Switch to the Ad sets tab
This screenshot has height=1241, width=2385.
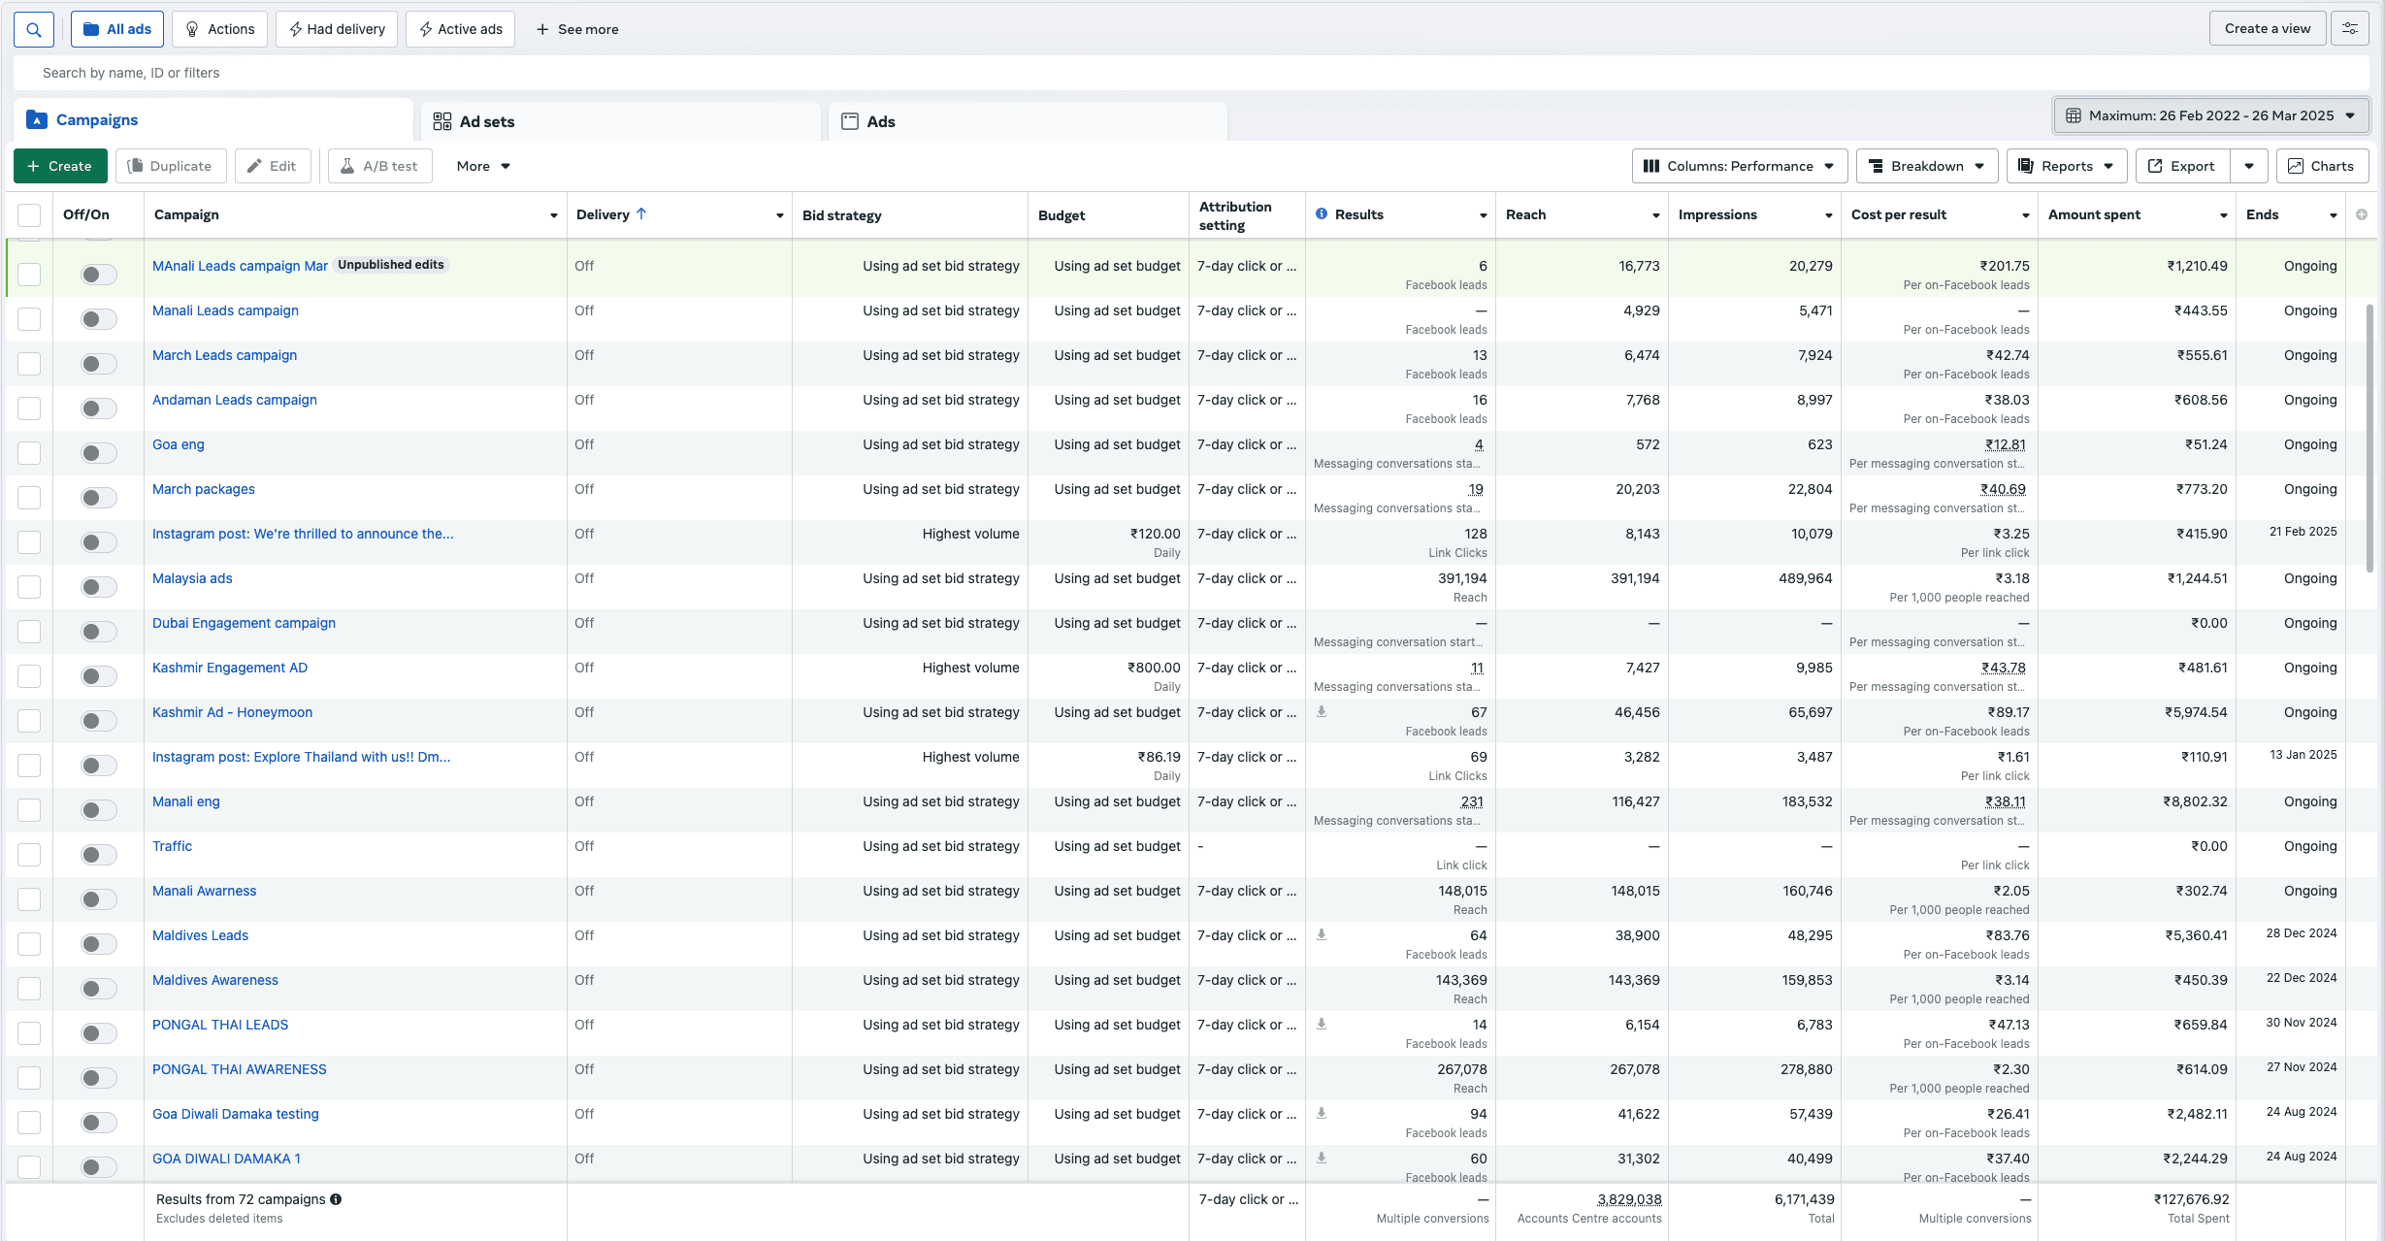486,121
